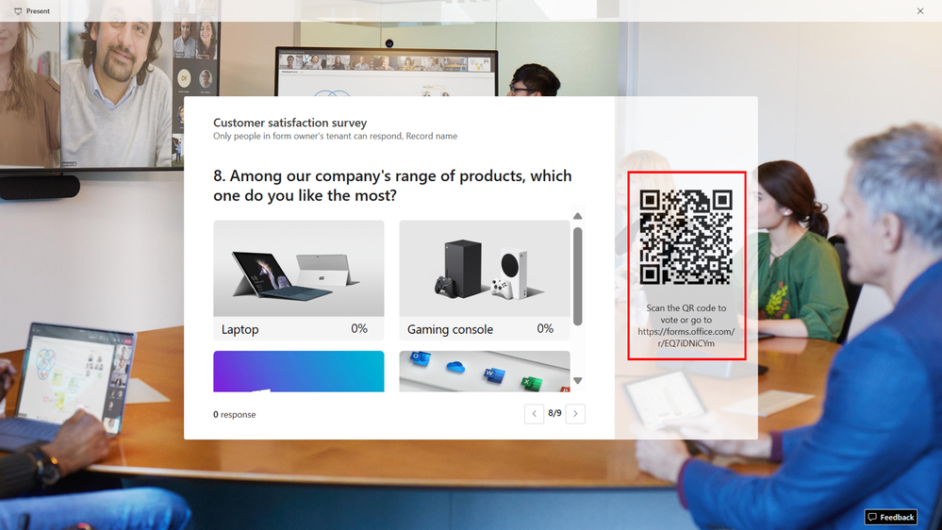Viewport: 942px width, 530px height.
Task: Click scroll down arrow in options list
Action: click(577, 380)
